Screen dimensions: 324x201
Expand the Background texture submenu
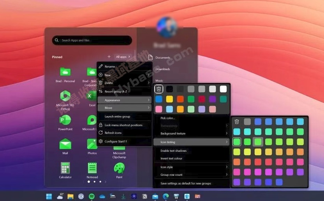(191, 133)
